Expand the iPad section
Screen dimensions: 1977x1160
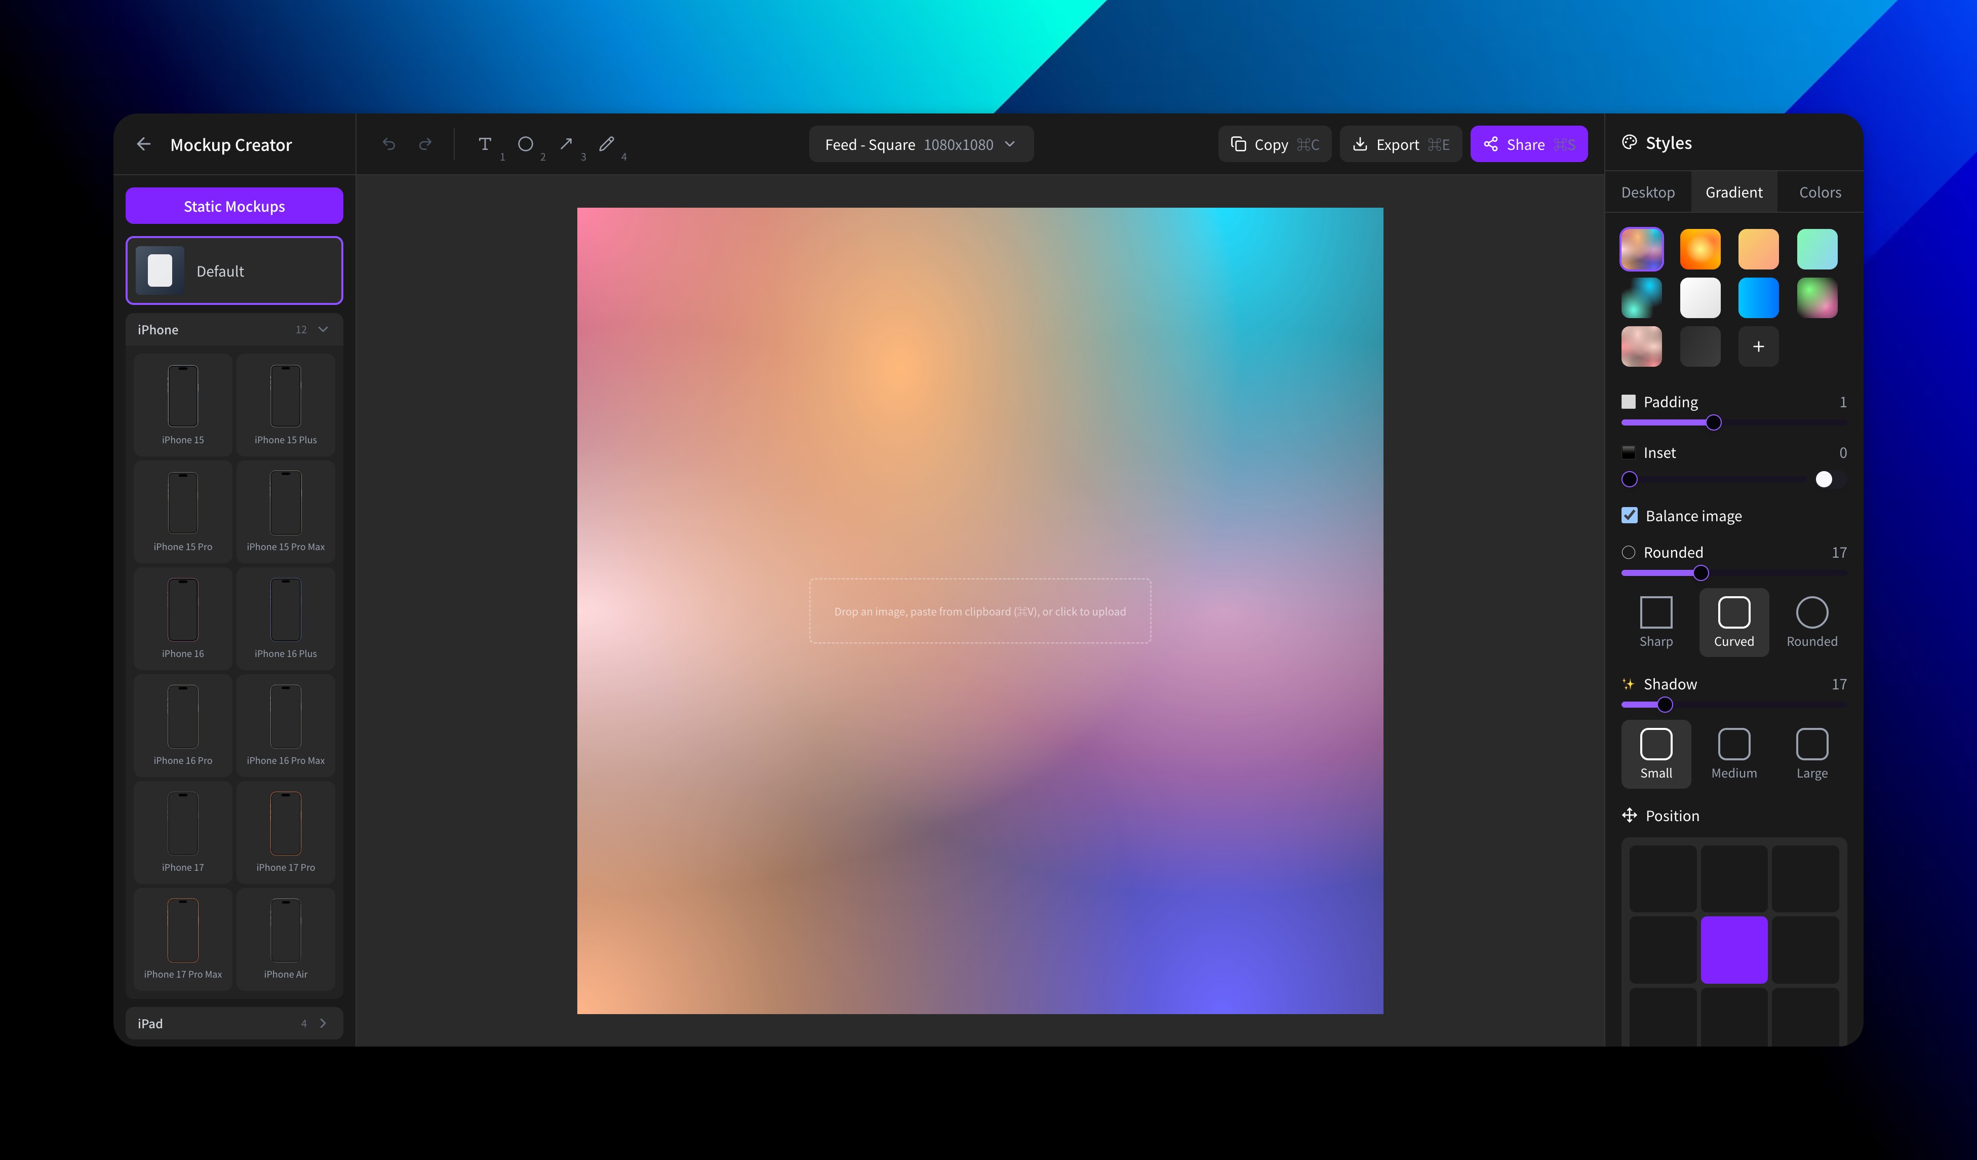(234, 1023)
